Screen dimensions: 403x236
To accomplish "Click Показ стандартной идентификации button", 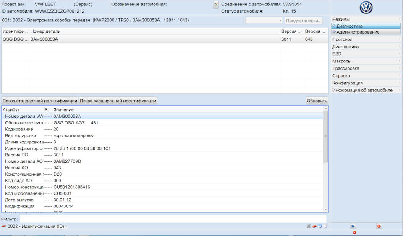I will 40,101.
